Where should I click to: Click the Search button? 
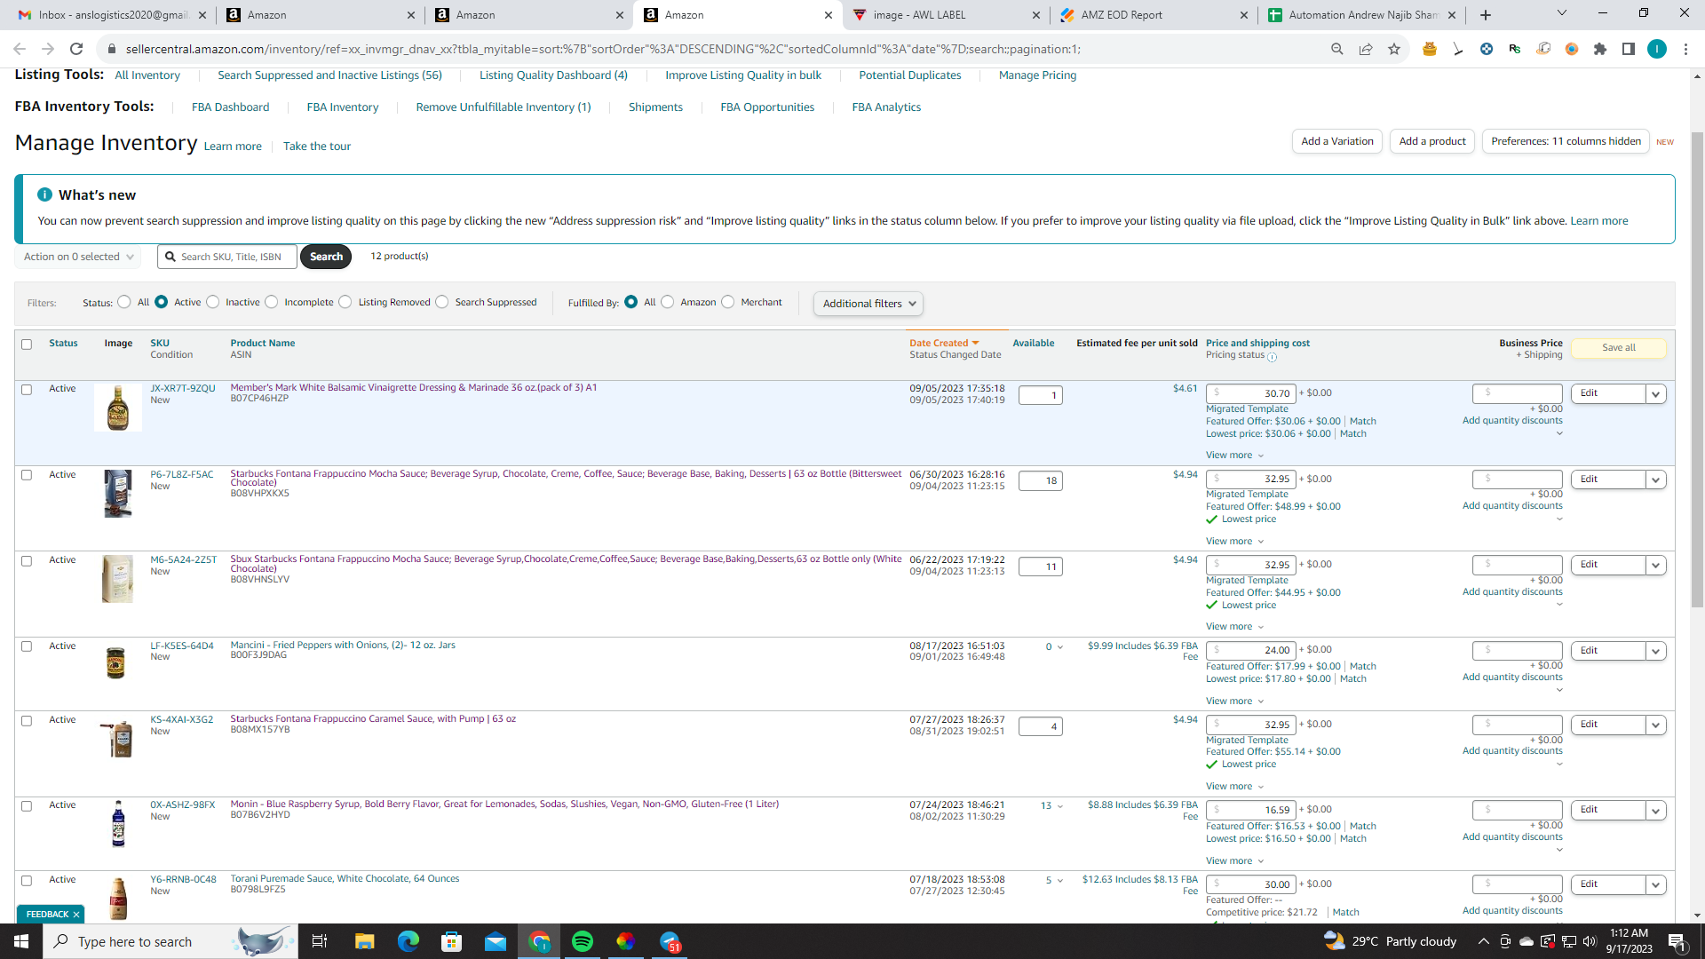pyautogui.click(x=326, y=257)
